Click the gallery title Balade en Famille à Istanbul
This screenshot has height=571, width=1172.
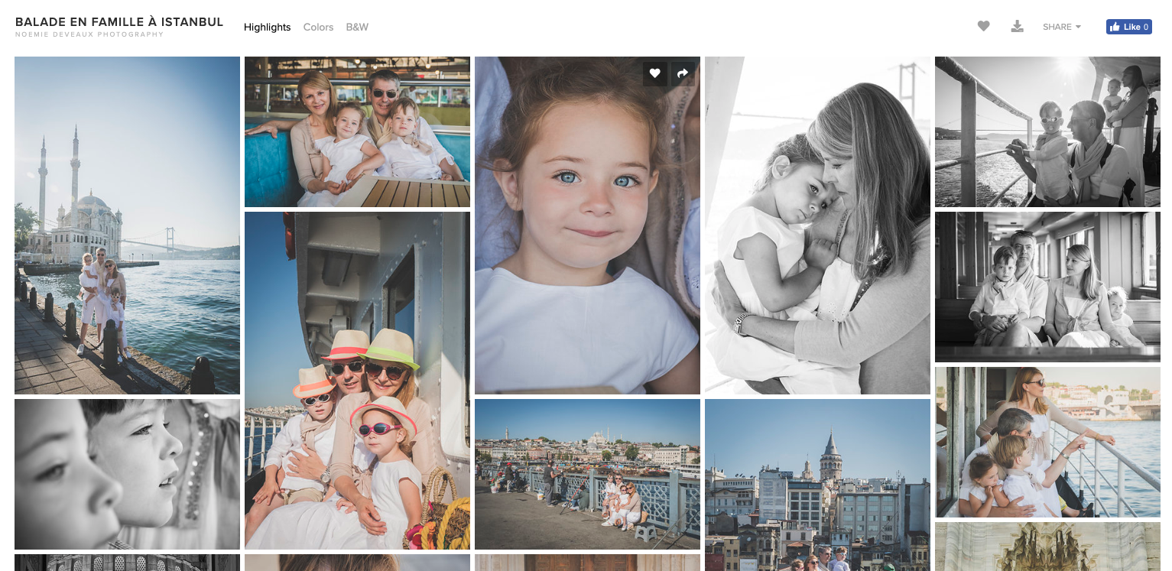119,22
